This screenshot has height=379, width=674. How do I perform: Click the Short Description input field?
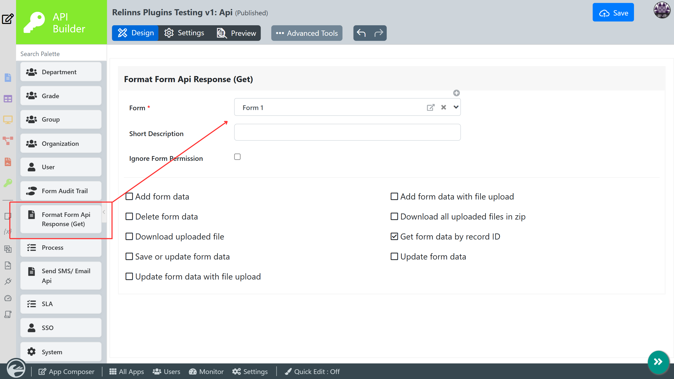pyautogui.click(x=347, y=132)
